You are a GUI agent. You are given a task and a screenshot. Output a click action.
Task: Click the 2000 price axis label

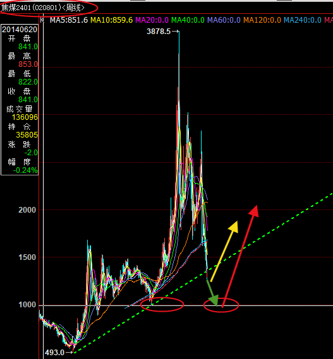[x=27, y=210]
